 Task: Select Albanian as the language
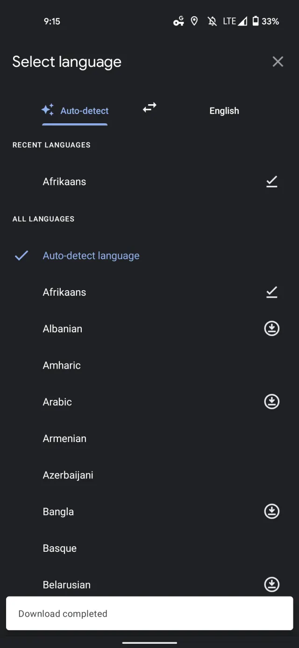(x=63, y=328)
